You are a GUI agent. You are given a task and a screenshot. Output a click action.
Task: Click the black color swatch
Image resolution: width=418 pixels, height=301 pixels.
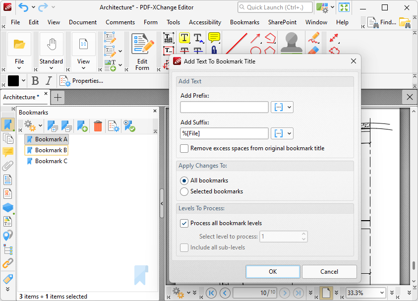[x=13, y=81]
